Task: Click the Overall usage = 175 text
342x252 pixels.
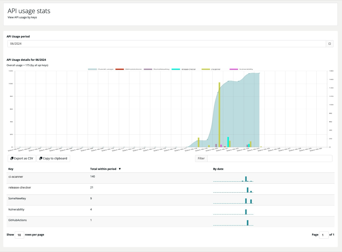Action: 27,65
